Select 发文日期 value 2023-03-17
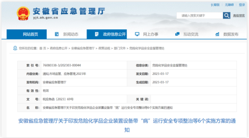The width and height of the screenshot is (249, 138). click(160, 74)
